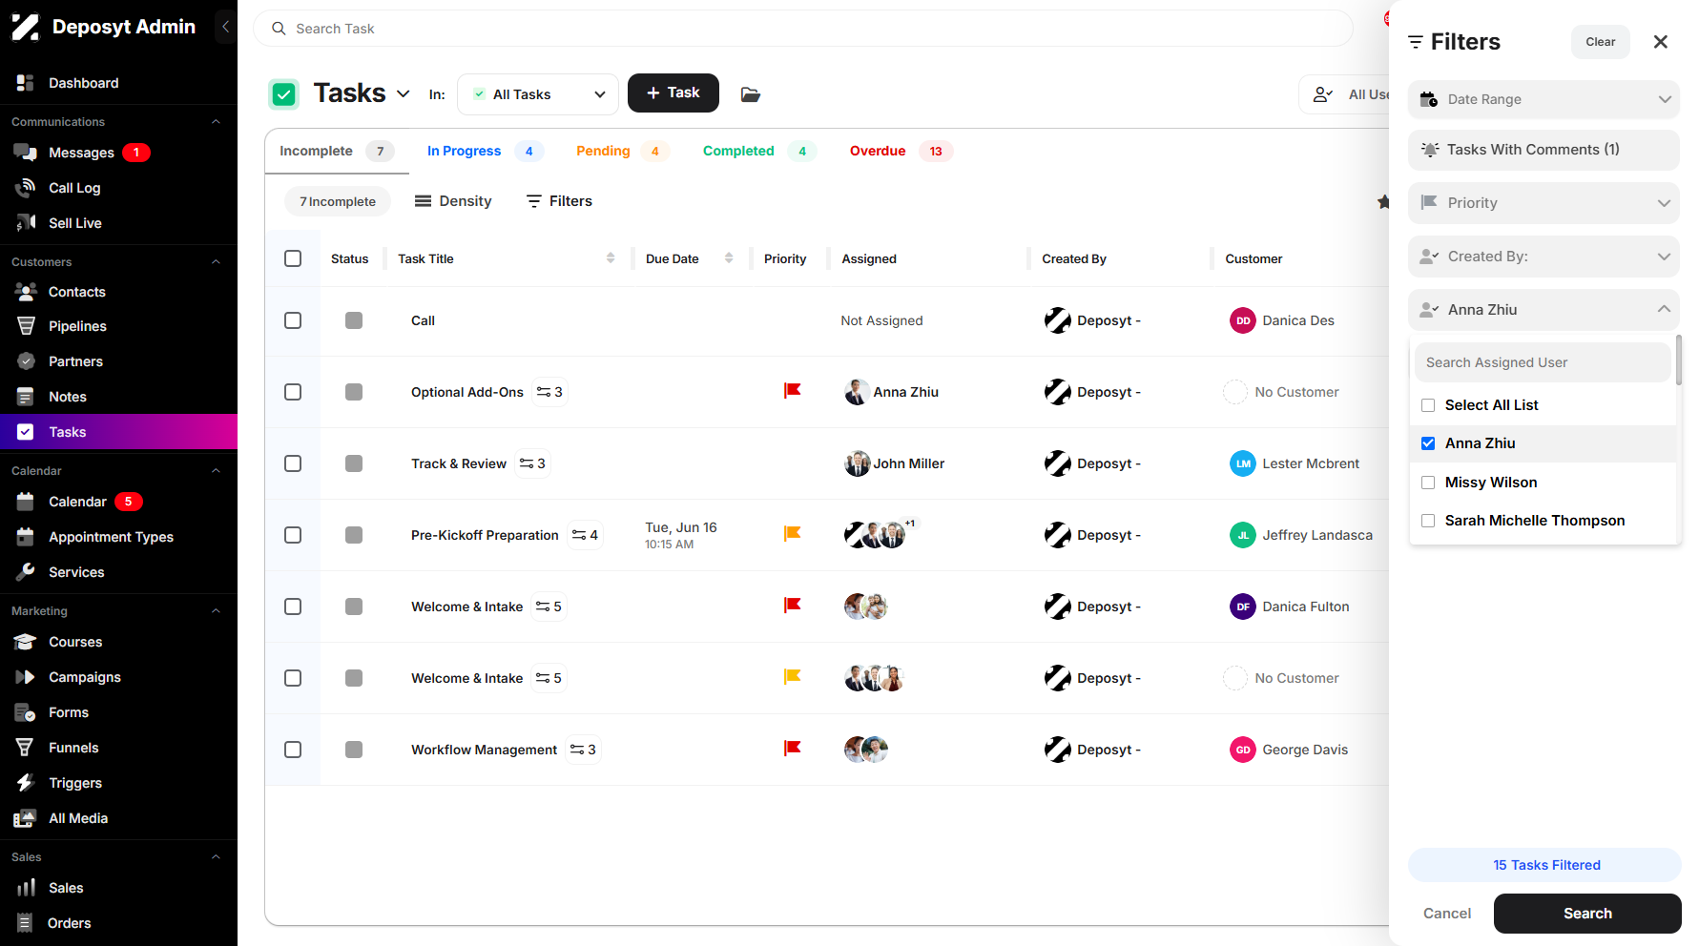This screenshot has height=946, width=1699.
Task: Switch to the Completed tab
Action: tap(758, 151)
